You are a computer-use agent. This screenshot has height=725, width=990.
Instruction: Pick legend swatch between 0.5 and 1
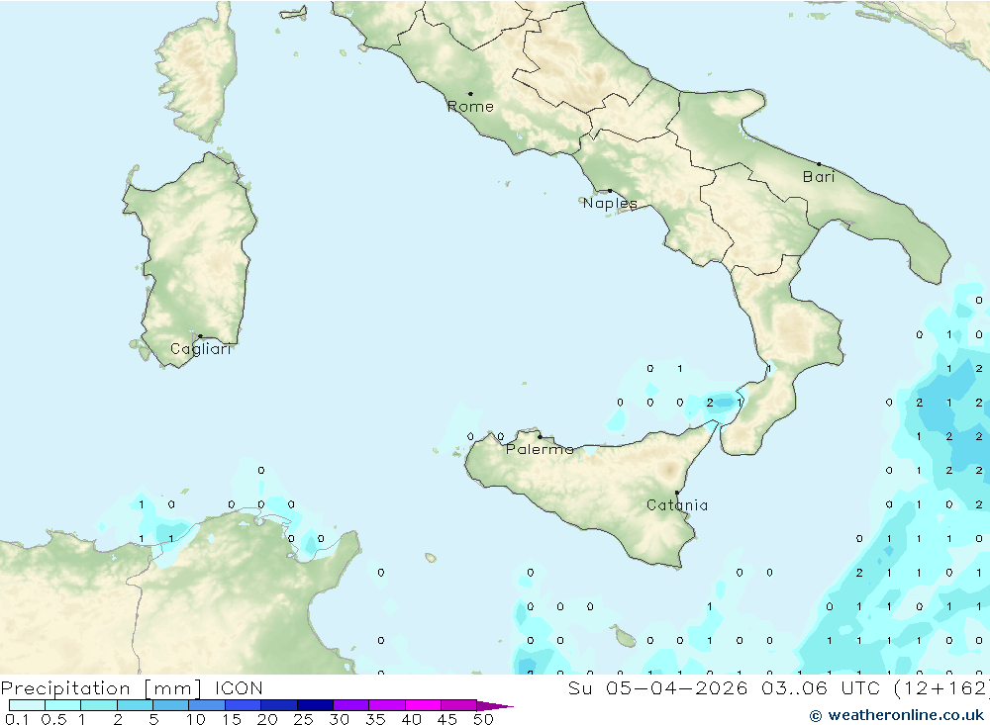pyautogui.click(x=63, y=705)
